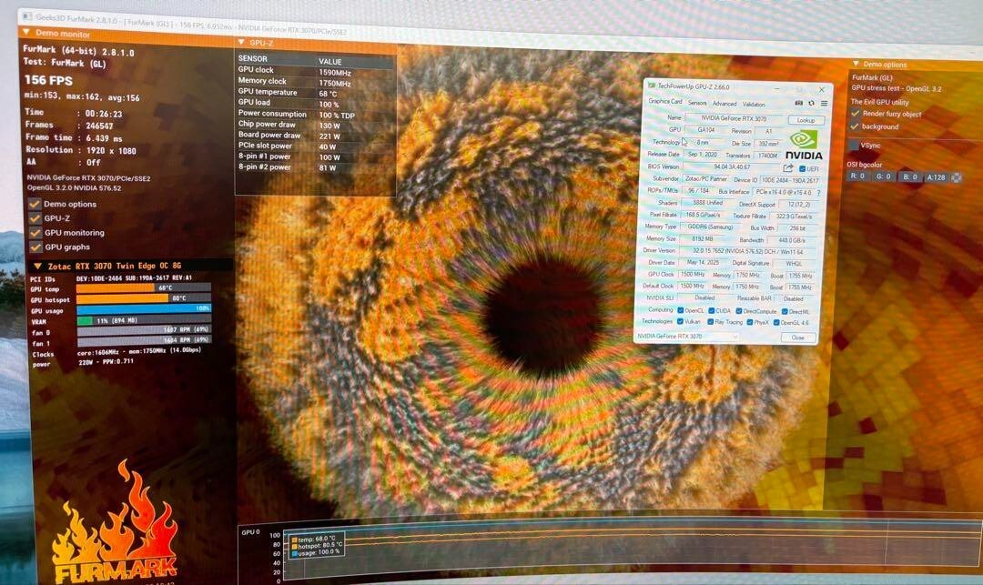Screen dimensions: 983x585
Task: Click the fan 1 RPM bar
Action: click(x=144, y=340)
